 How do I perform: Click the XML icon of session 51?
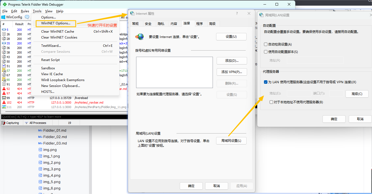pos(4,66)
